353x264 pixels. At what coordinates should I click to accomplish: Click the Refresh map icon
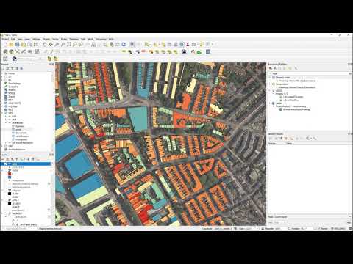coord(124,44)
